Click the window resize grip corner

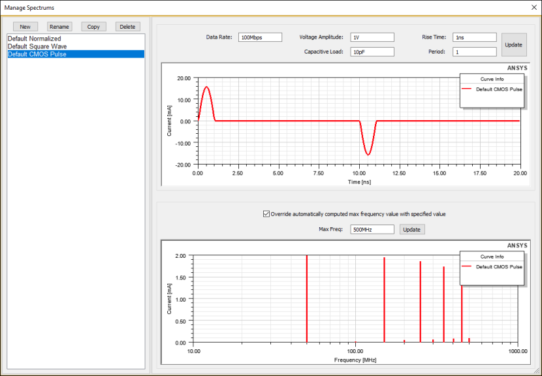coord(537,371)
